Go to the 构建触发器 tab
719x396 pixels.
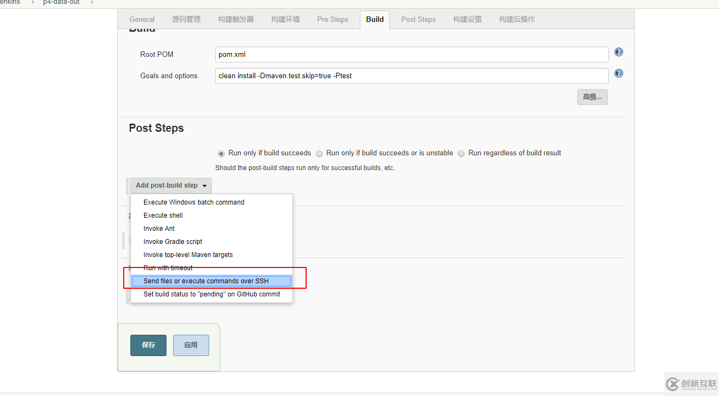point(236,19)
